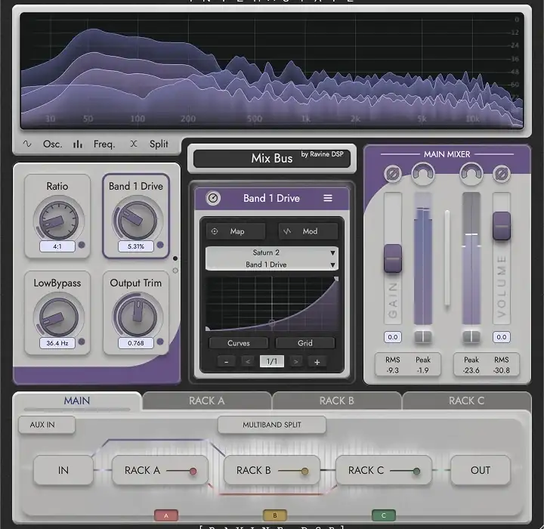Click the dial icon in Band 1 Drive header
This screenshot has height=529, width=544.
(213, 198)
